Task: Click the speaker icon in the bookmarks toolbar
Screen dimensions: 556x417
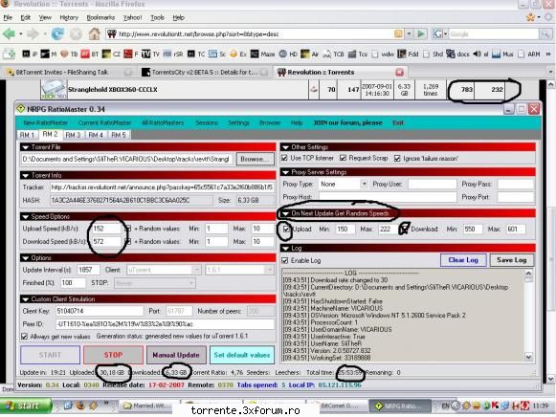Action: pos(477,54)
